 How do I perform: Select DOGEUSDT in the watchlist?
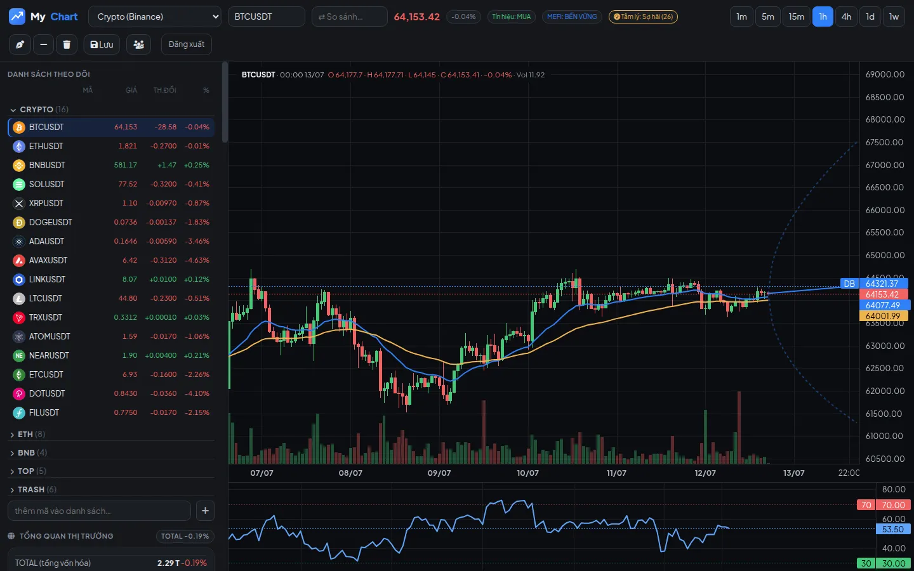point(111,222)
